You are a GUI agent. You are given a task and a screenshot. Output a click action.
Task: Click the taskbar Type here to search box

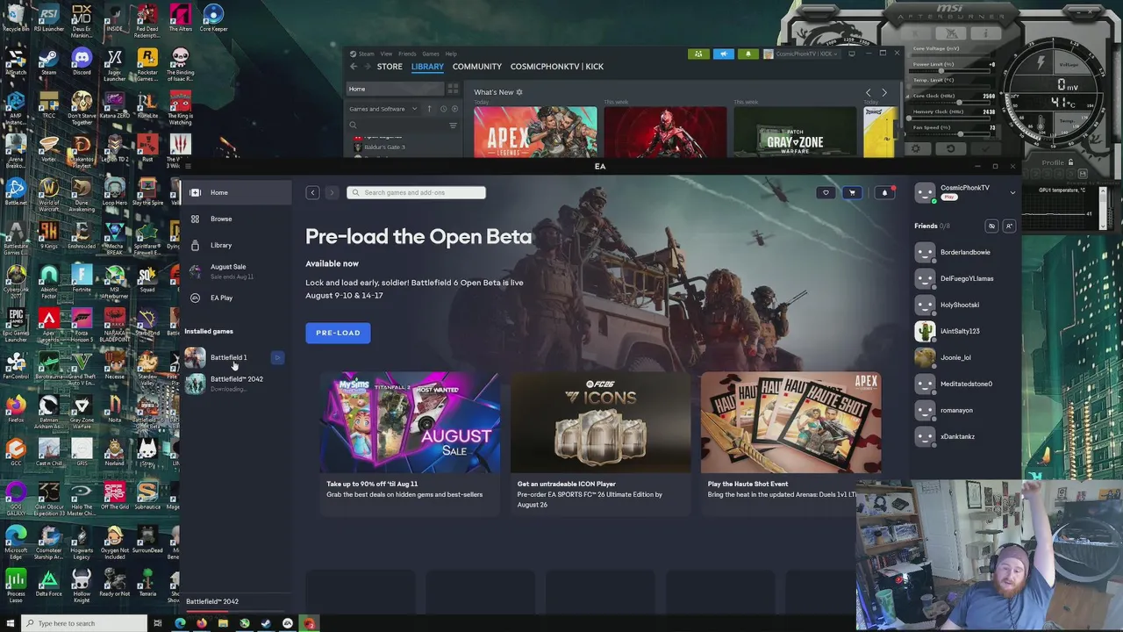pos(84,623)
